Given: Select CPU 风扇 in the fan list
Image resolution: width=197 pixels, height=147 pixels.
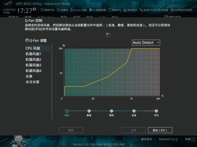Looking at the screenshot, I should click(32, 48).
